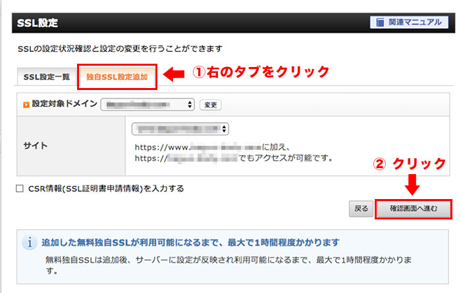Click the 確認画面へ進む button
The height and width of the screenshot is (293, 461).
tap(414, 208)
